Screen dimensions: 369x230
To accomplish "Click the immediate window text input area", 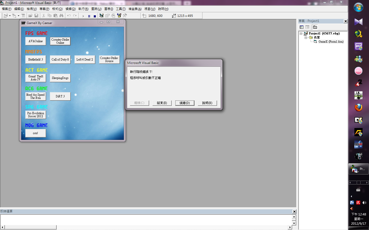I will [146, 220].
